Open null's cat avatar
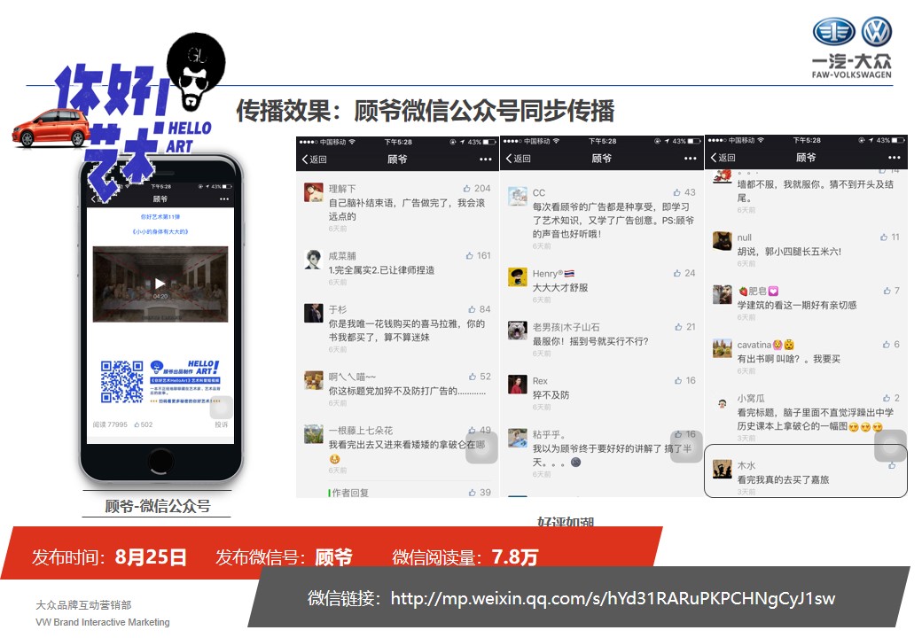922x638 pixels. click(x=722, y=241)
